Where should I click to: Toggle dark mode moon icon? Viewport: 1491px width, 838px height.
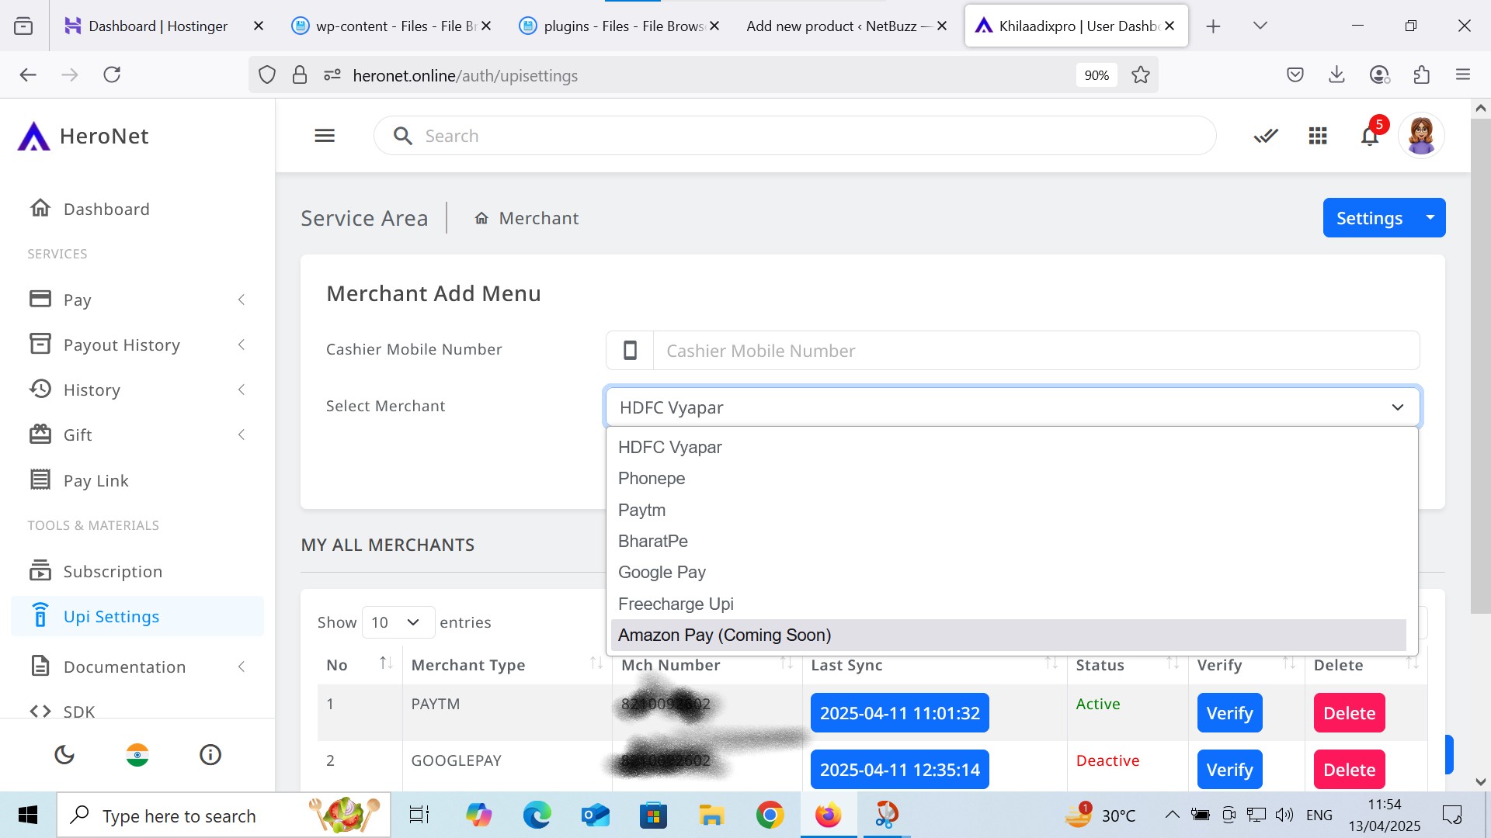pyautogui.click(x=64, y=754)
